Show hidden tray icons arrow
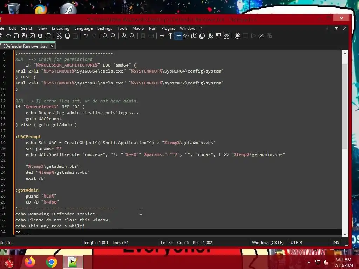Screen dimensions: 359x269 [x=309, y=262]
